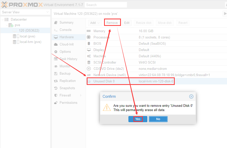Viewport: 227px width, 148px height.
Task: Open the Backup tab
Action: [x=69, y=73]
